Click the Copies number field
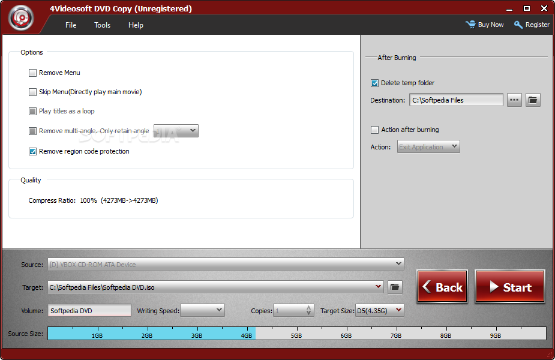Screen dimensions: 555x360 click(289, 310)
